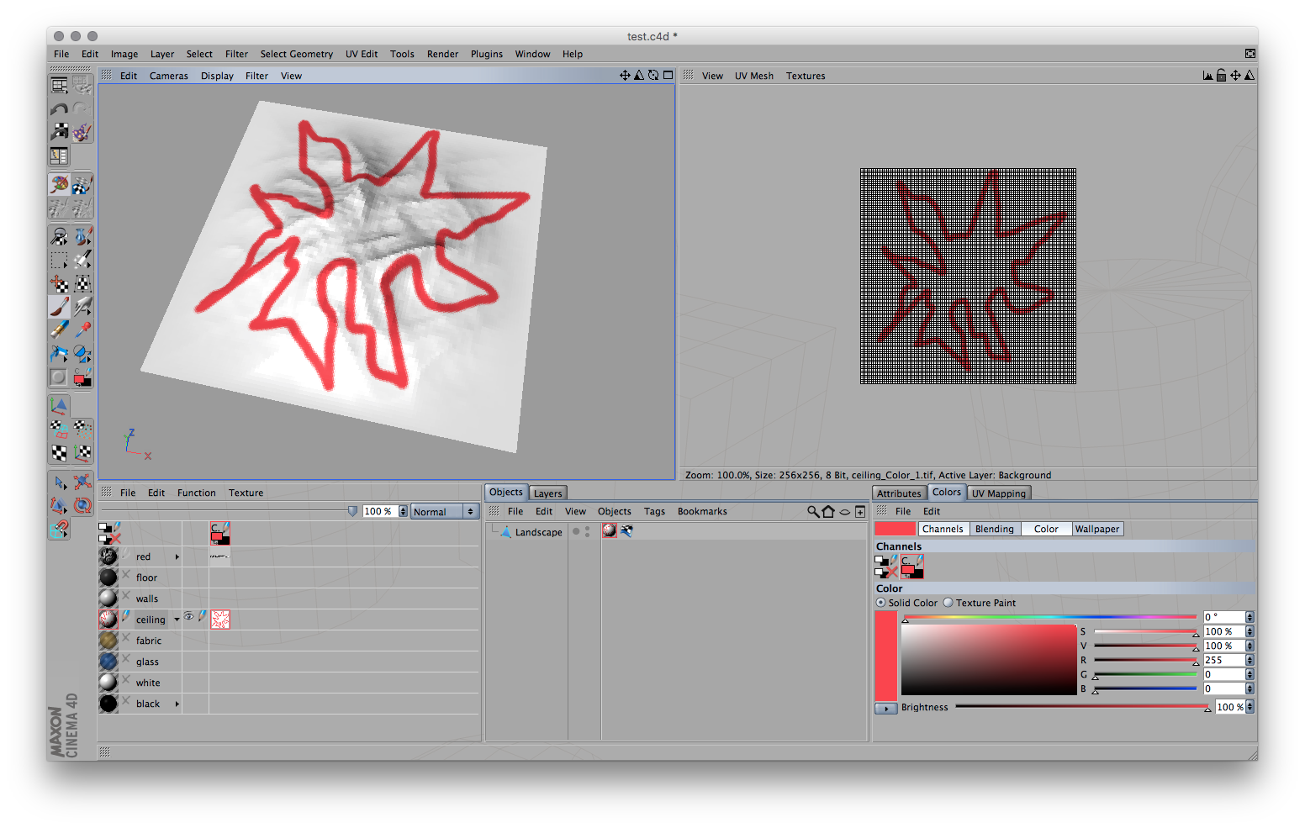Open the UV Edit menu
Viewport: 1305px width, 828px height.
[x=362, y=54]
